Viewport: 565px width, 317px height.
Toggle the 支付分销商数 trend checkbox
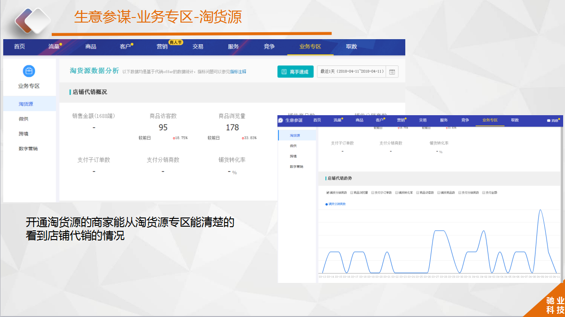460,193
